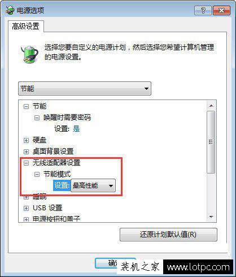
Task: Collapse 无线适配器设置 node
Action: tap(26, 163)
